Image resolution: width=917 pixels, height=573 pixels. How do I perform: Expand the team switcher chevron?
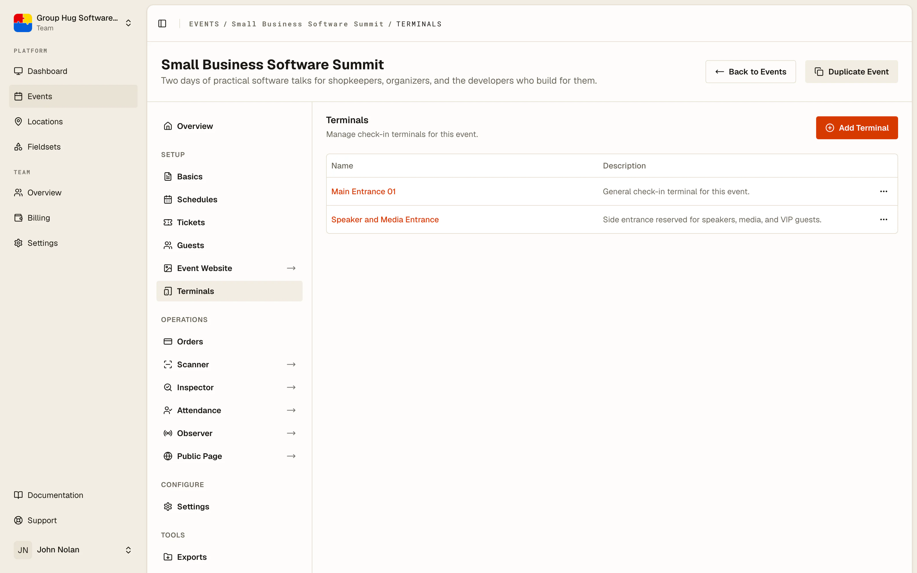pyautogui.click(x=128, y=23)
